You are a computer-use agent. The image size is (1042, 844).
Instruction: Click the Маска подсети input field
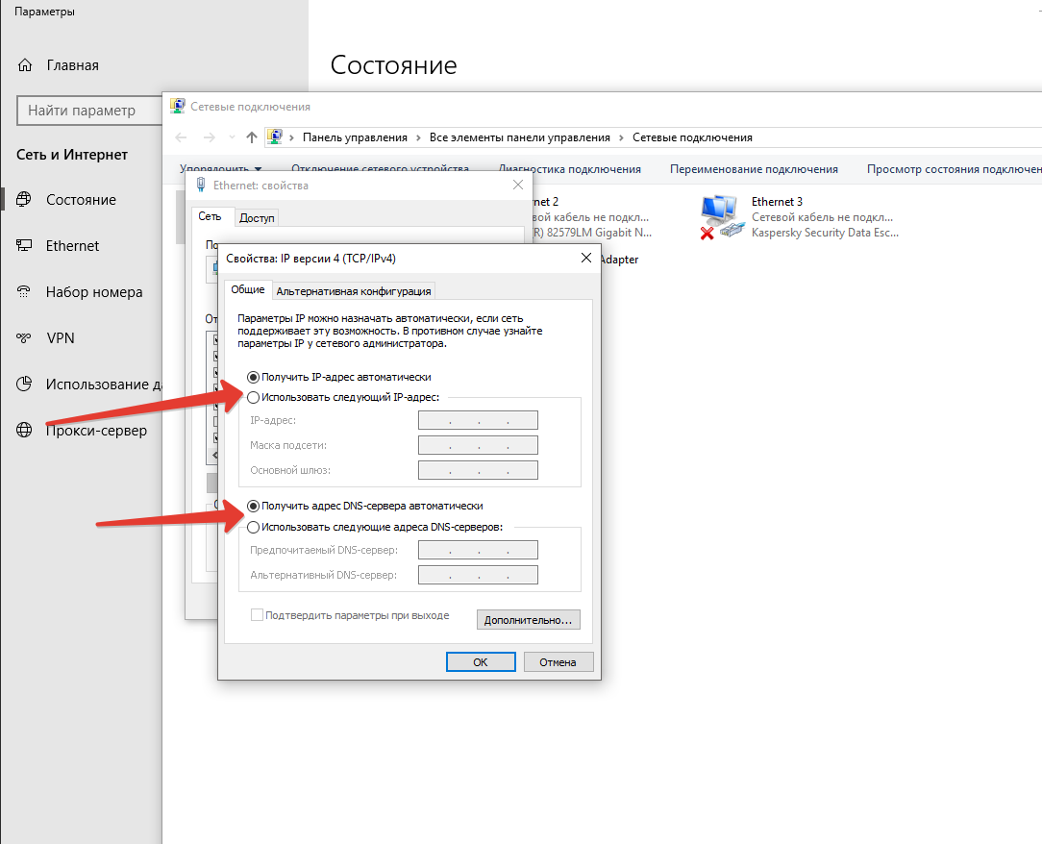(478, 445)
